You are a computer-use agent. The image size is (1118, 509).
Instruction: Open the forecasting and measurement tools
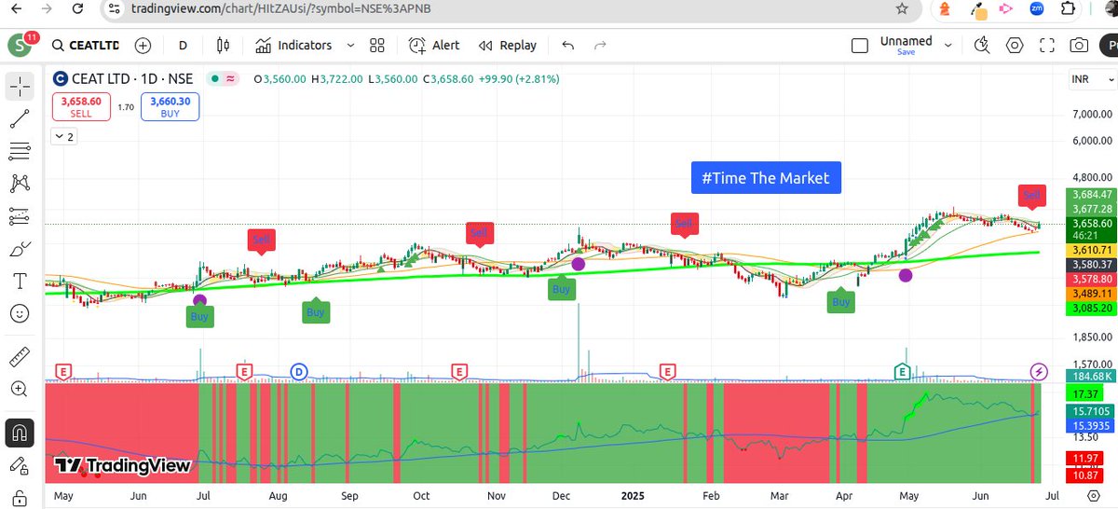[x=20, y=216]
